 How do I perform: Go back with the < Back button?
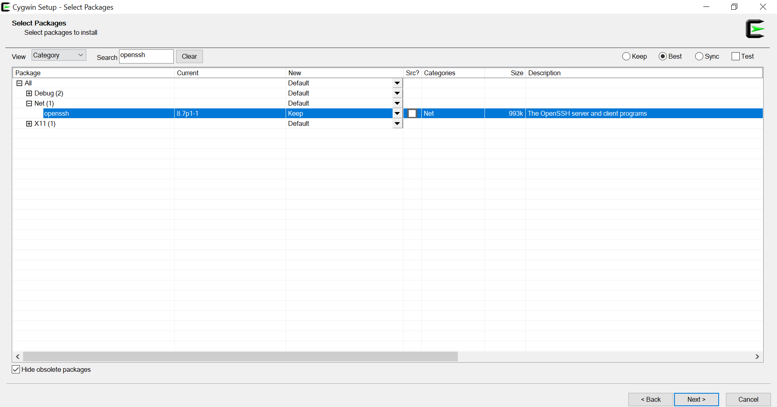tap(651, 399)
